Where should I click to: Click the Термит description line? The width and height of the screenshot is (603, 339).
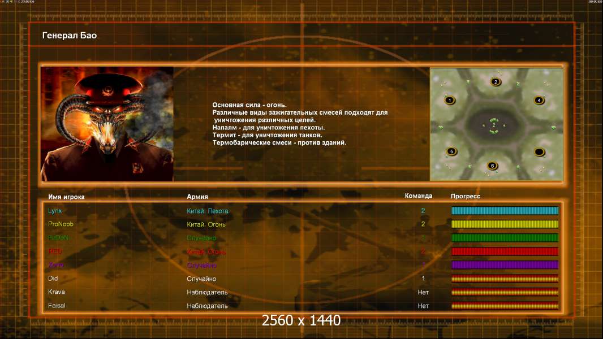(x=267, y=135)
